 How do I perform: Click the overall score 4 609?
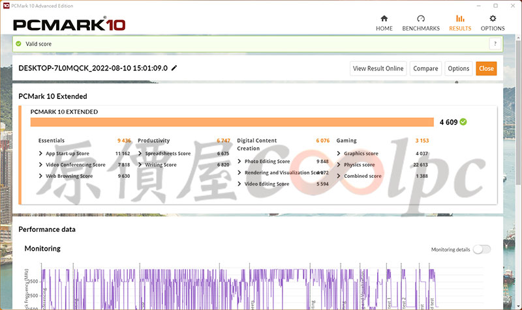point(448,122)
